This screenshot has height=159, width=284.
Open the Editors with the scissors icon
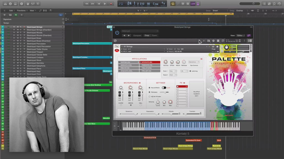(x=38, y=4)
